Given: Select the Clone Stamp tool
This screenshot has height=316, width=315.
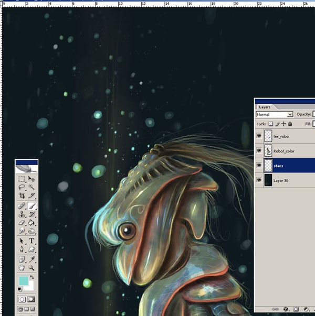Looking at the screenshot, I should tap(22, 214).
